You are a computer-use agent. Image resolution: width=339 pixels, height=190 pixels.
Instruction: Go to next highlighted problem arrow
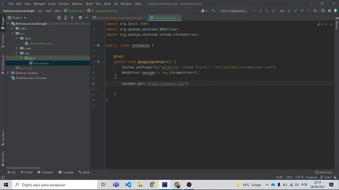click(331, 24)
